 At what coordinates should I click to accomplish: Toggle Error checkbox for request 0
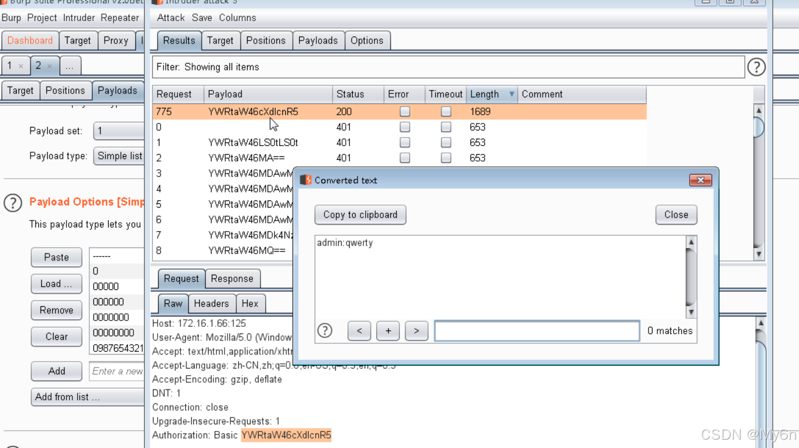pos(404,127)
